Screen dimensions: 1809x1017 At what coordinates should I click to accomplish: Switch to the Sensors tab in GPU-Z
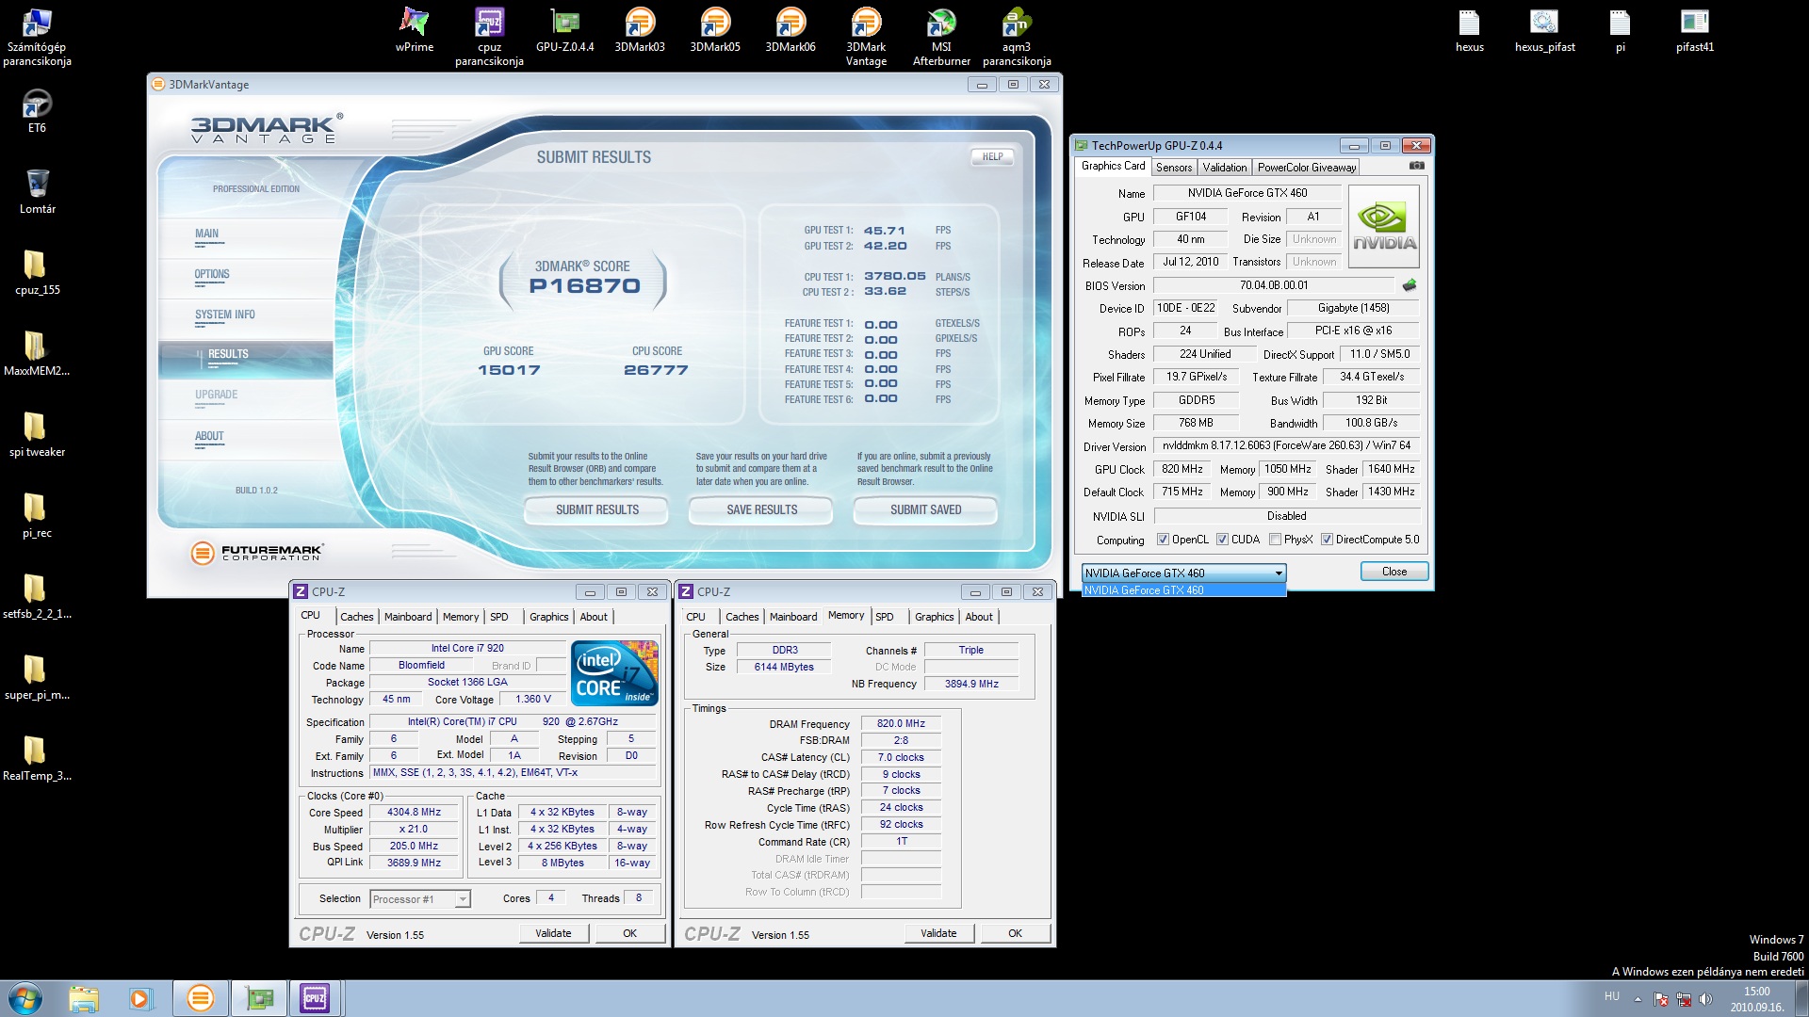point(1174,168)
